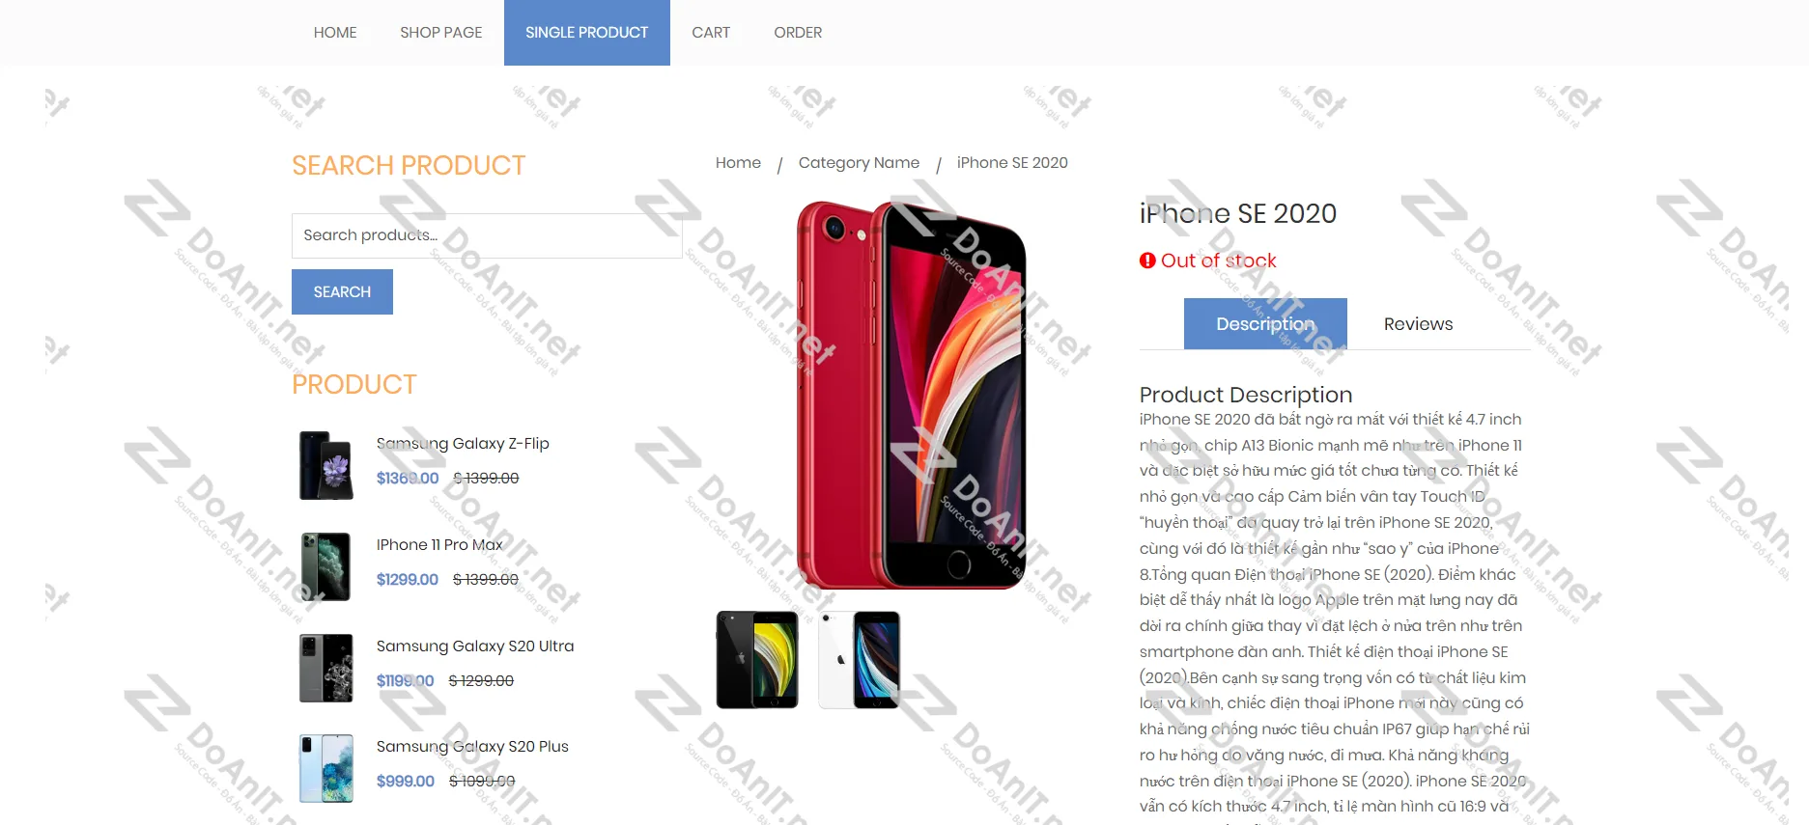1809x825 pixels.
Task: Open the Samsung Galaxy Z-Flip product link
Action: pos(463,444)
